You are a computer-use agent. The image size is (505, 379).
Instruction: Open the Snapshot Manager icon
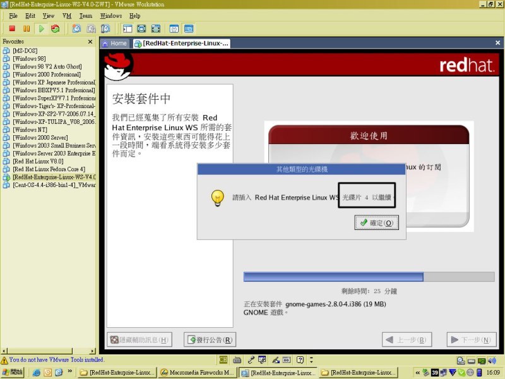coord(105,28)
